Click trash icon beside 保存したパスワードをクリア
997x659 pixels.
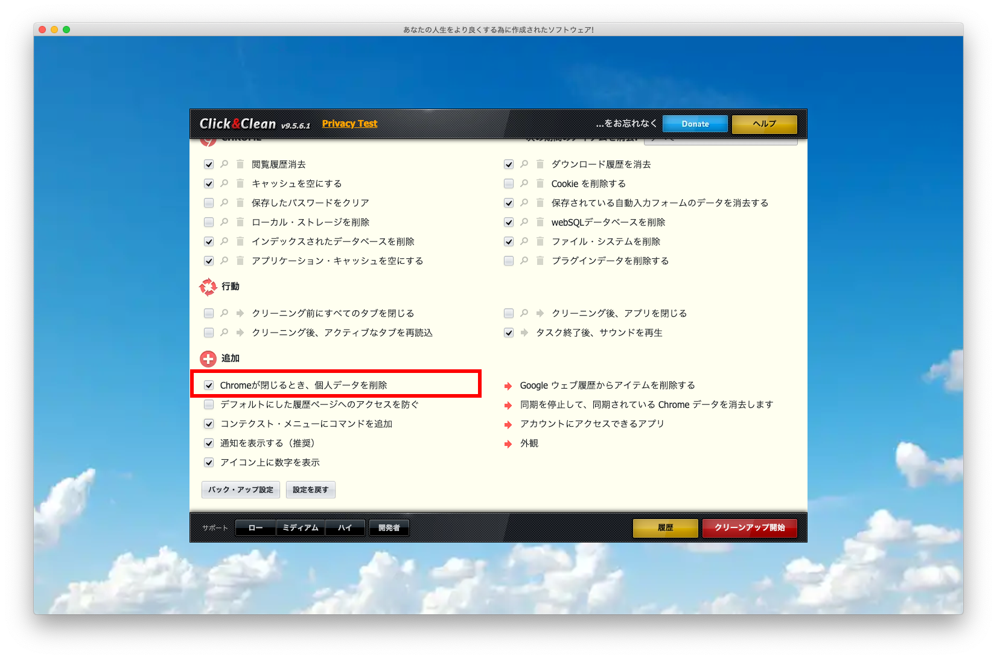click(x=240, y=203)
